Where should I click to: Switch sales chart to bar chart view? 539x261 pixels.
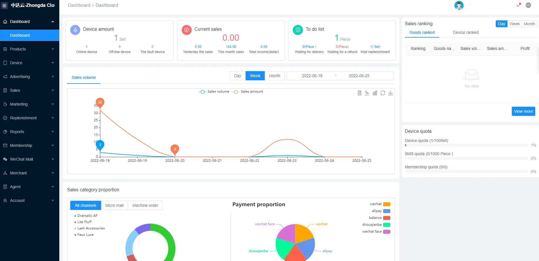click(x=375, y=93)
